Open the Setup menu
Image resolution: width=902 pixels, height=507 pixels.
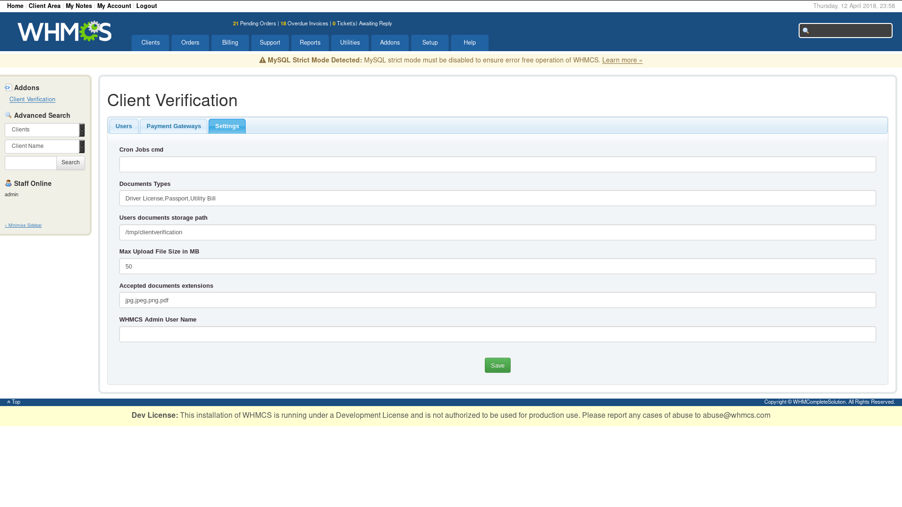point(429,43)
